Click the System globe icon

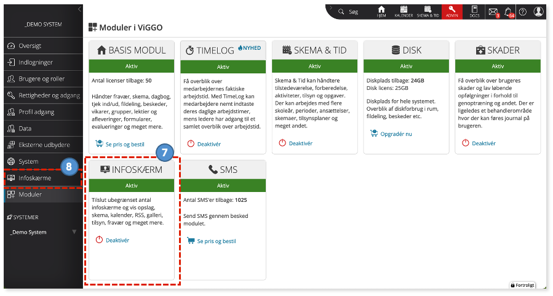point(11,162)
